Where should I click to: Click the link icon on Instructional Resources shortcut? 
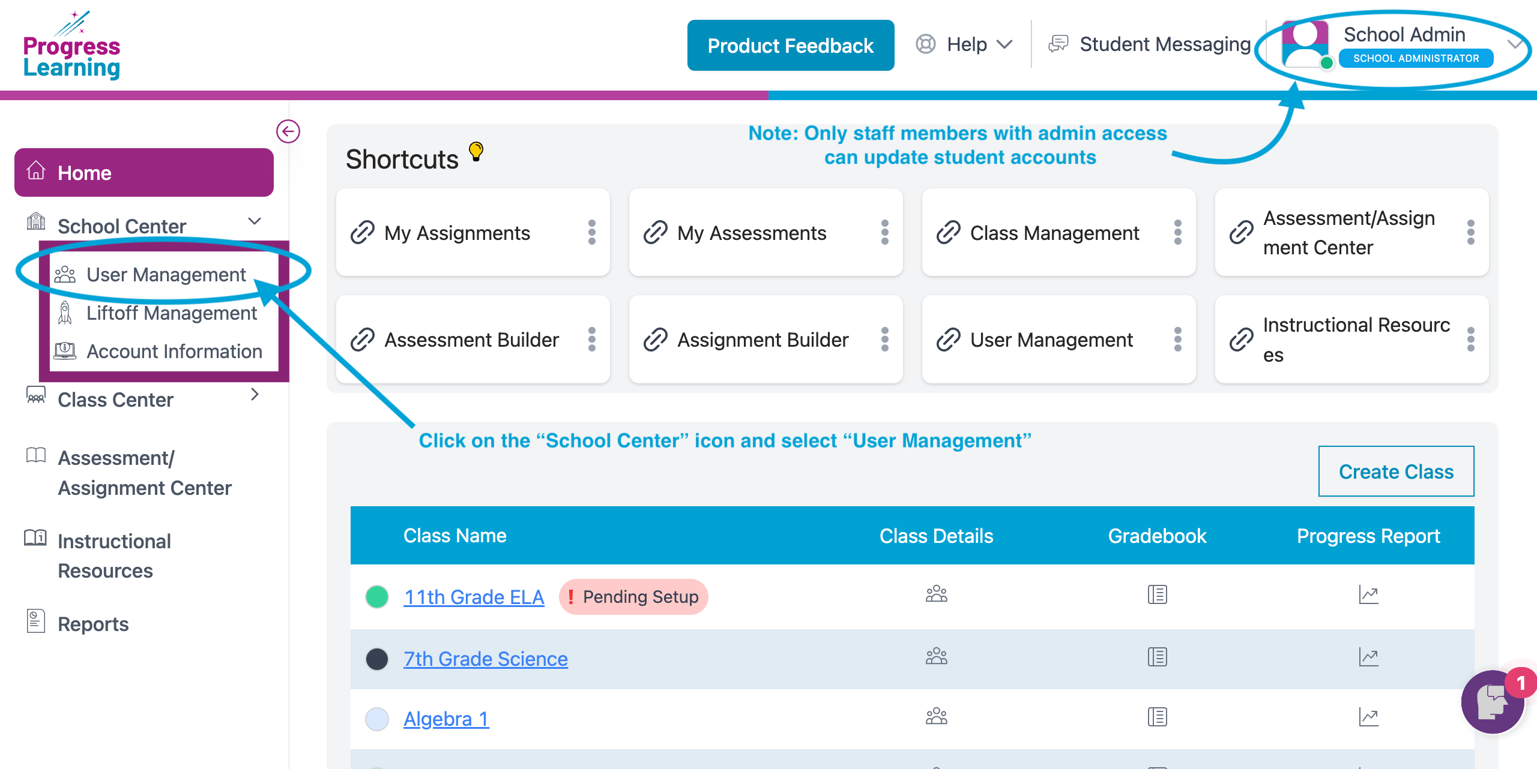pyautogui.click(x=1242, y=340)
